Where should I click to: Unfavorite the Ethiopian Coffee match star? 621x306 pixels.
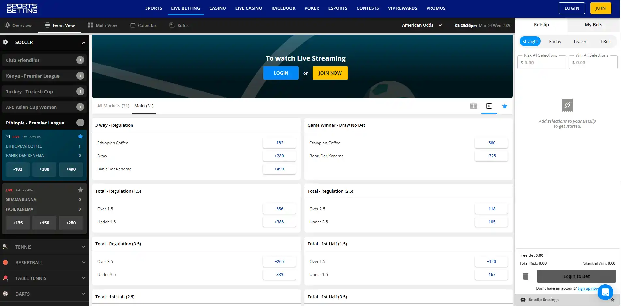[80, 137]
